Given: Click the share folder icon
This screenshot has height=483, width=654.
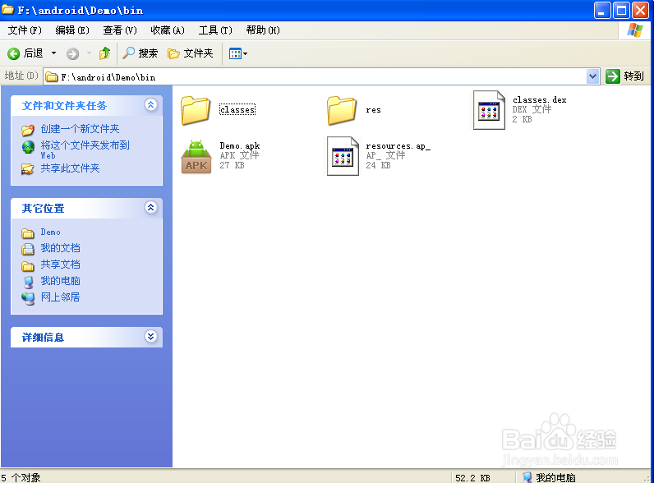Looking at the screenshot, I should click(28, 168).
